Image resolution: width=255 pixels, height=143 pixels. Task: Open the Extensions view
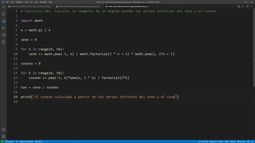coord(4,42)
